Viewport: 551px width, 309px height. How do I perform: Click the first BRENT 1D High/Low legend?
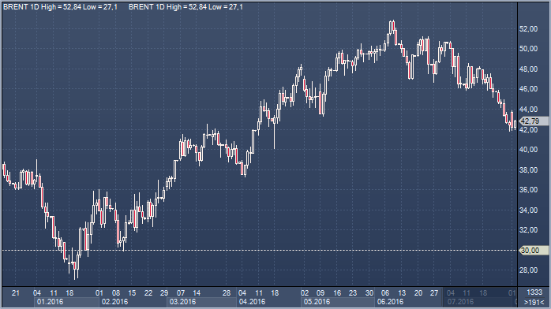pyautogui.click(x=60, y=6)
